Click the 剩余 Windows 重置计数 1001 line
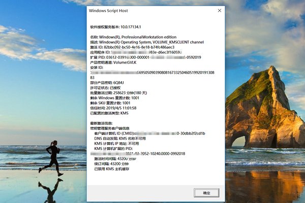This screenshot has width=305, height=203. (x=114, y=98)
